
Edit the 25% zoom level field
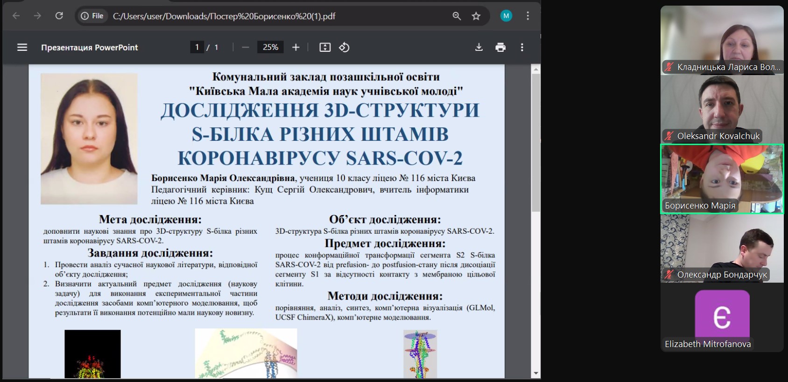coord(270,47)
